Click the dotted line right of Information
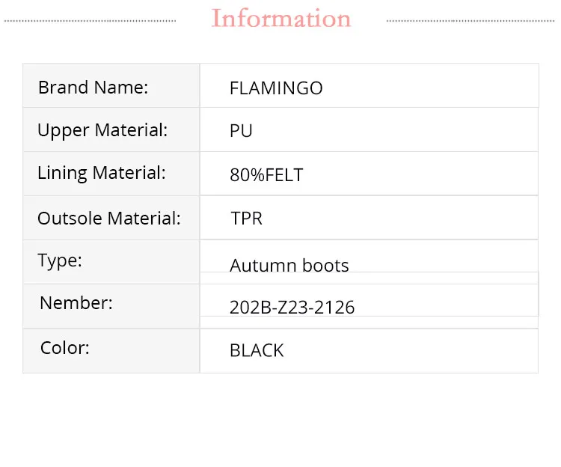This screenshot has width=561, height=467. click(x=471, y=21)
